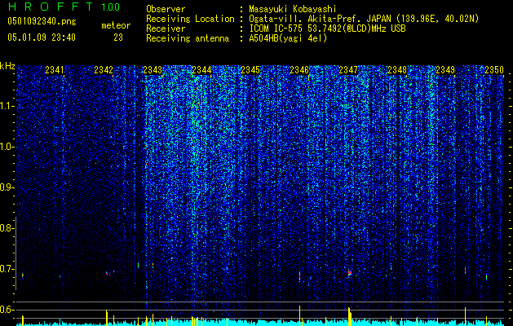Click the meteor count value 23
The height and width of the screenshot is (326, 513).
tap(118, 37)
